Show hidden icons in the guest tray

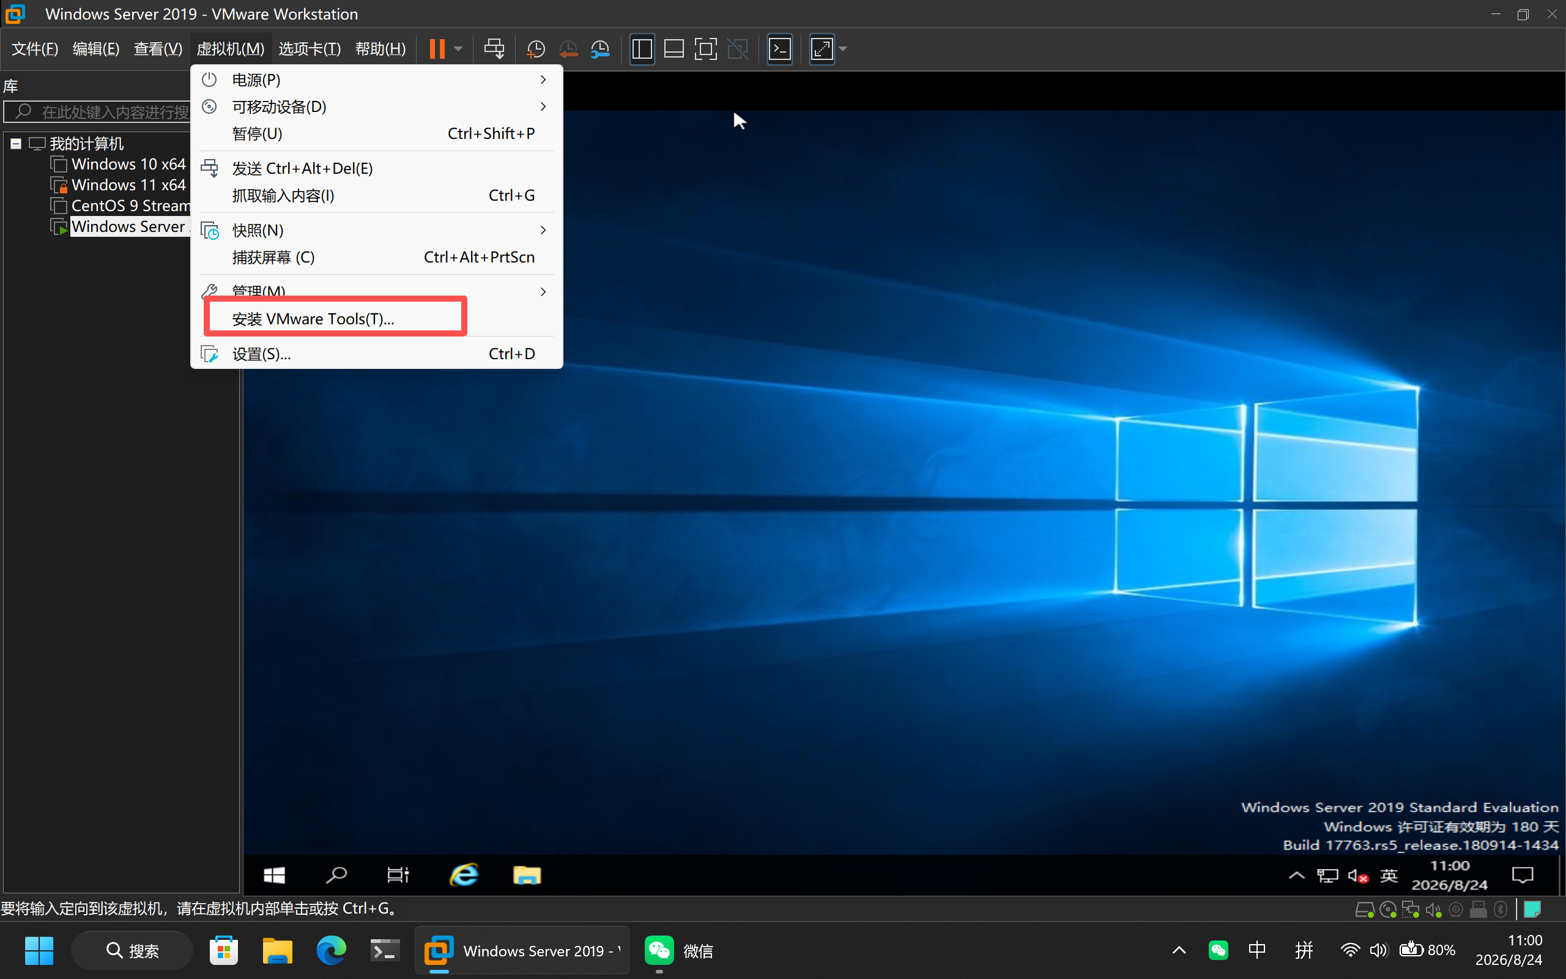pos(1296,876)
